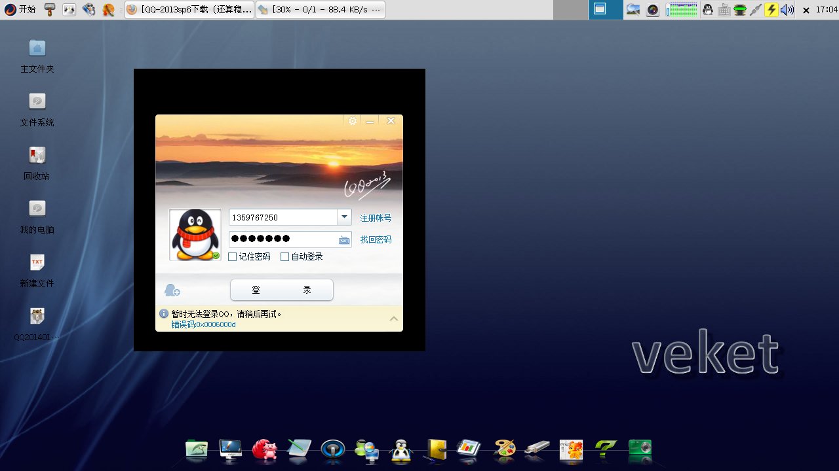Open the camera lens tray icon
The image size is (839, 471).
pyautogui.click(x=652, y=9)
